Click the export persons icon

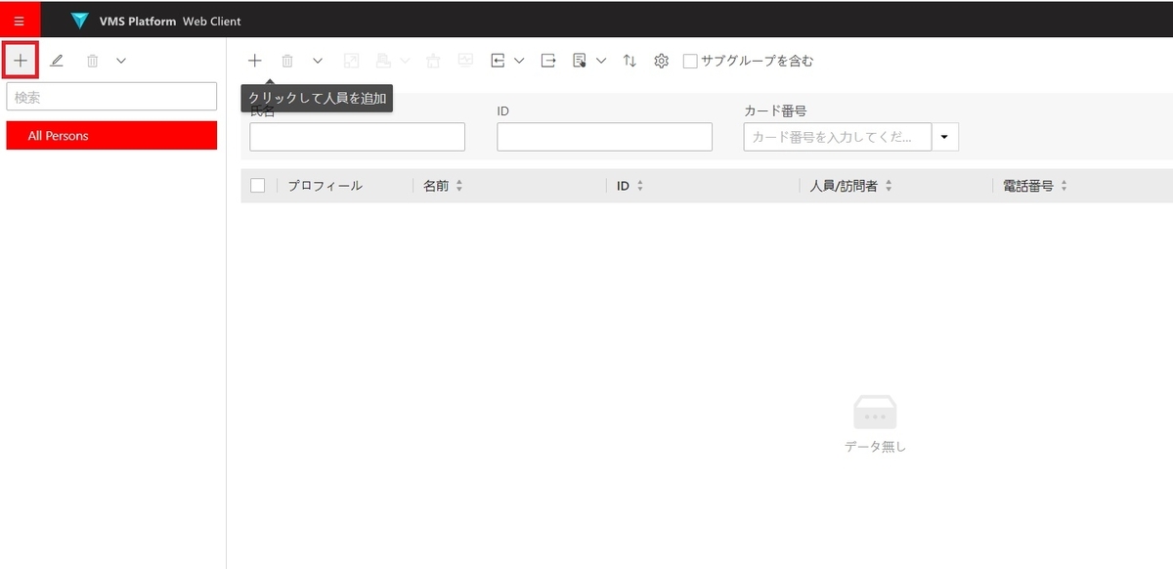click(548, 60)
